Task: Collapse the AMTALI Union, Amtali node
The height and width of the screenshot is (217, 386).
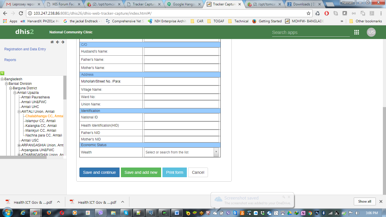Action: (19, 112)
